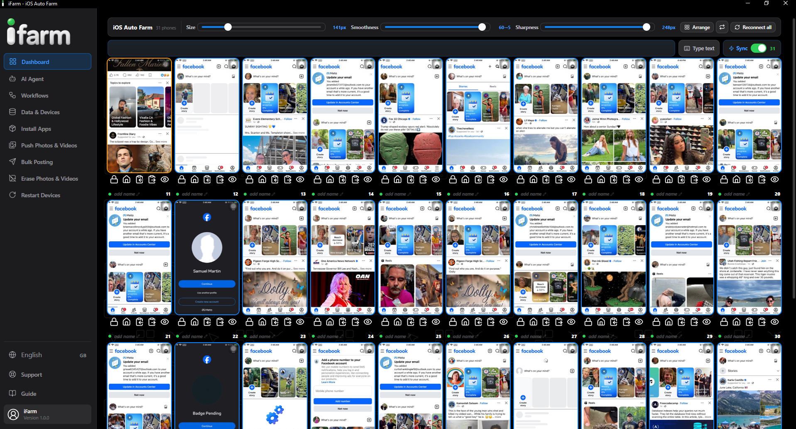Click the home icon under the Jaime Winn Photography phone
This screenshot has height=429, width=796.
[x=601, y=179]
